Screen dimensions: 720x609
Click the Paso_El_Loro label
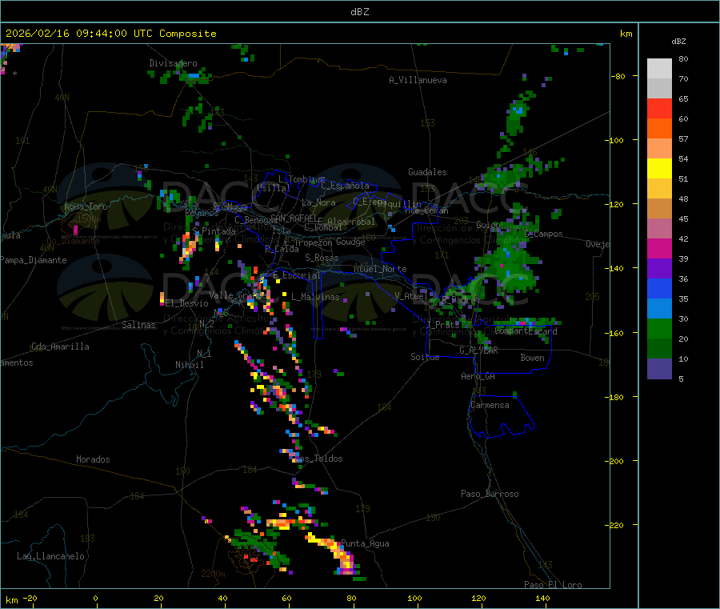(x=553, y=585)
